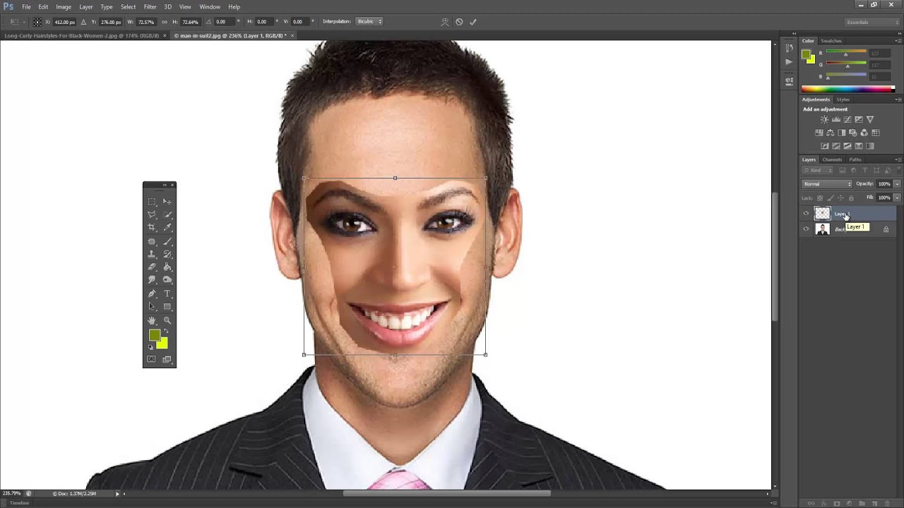Select the Horizontal Type tool
The width and height of the screenshot is (904, 508).
[x=167, y=294]
